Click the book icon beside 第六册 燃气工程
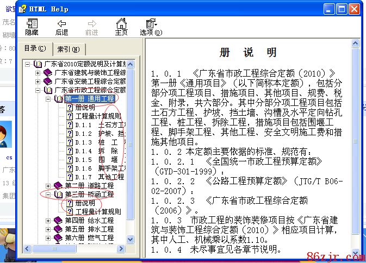The image size is (366, 263). tap(58, 237)
